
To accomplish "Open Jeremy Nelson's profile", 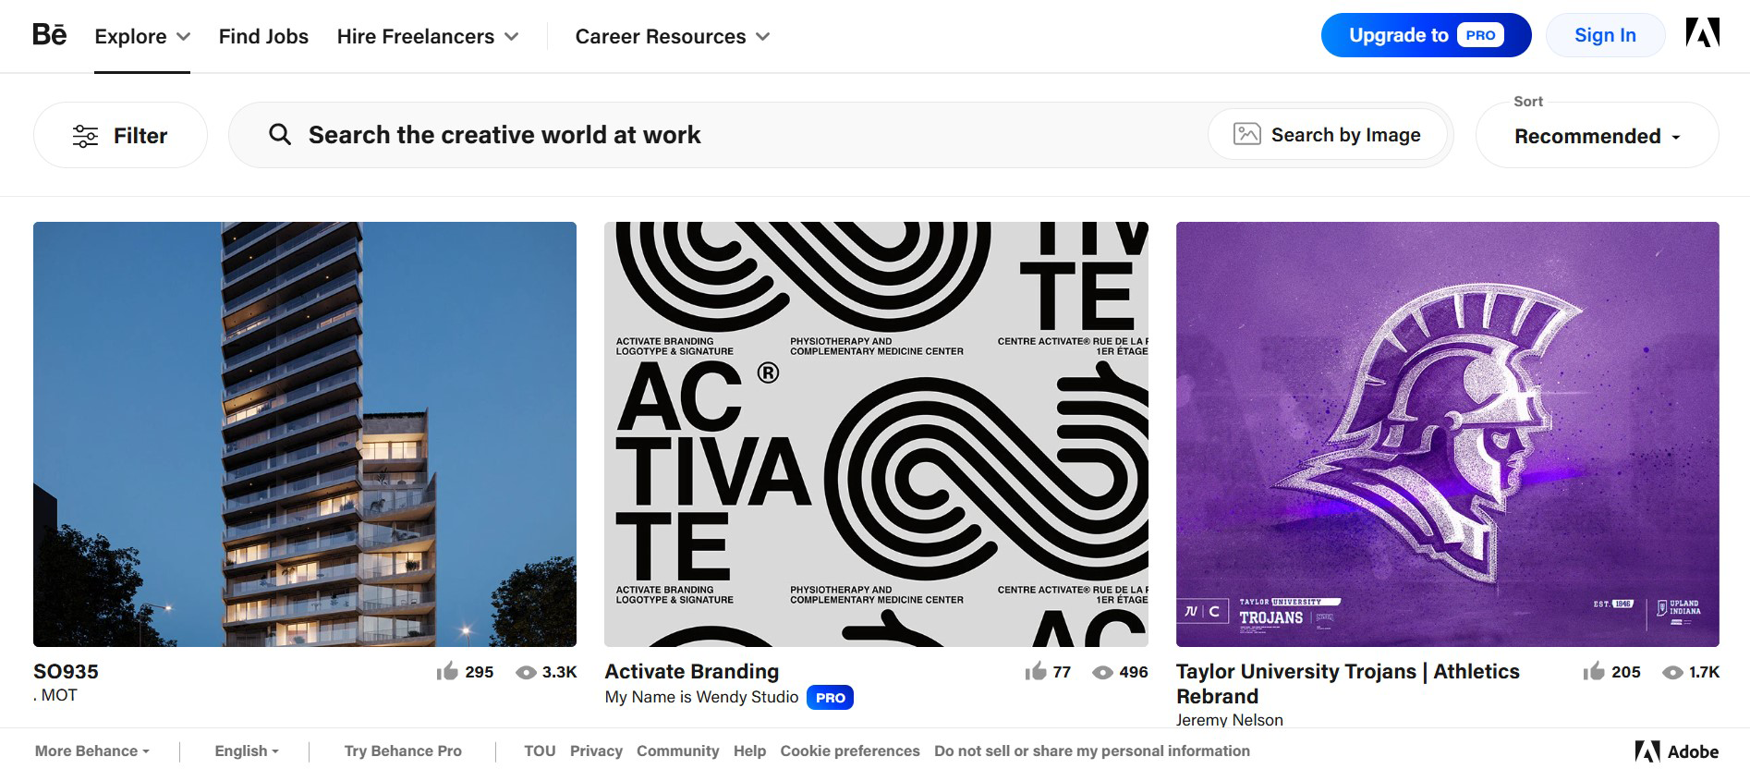I will (x=1229, y=720).
